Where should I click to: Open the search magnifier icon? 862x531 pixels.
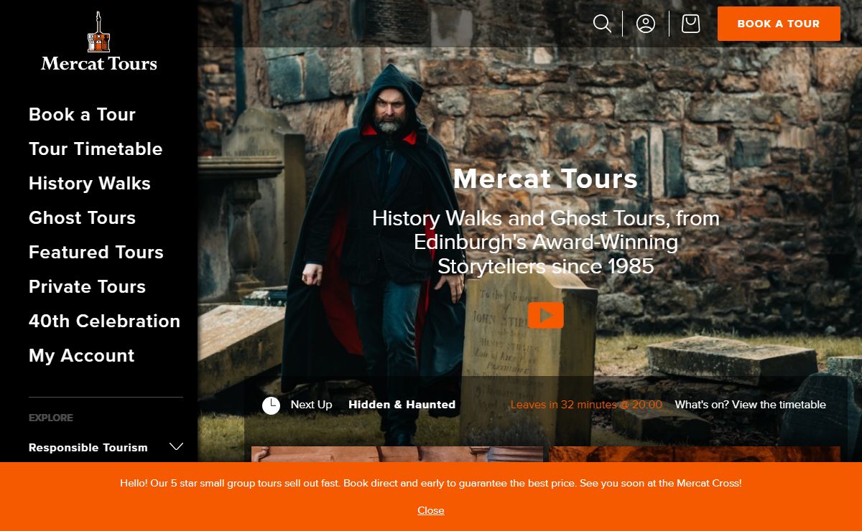click(x=603, y=24)
